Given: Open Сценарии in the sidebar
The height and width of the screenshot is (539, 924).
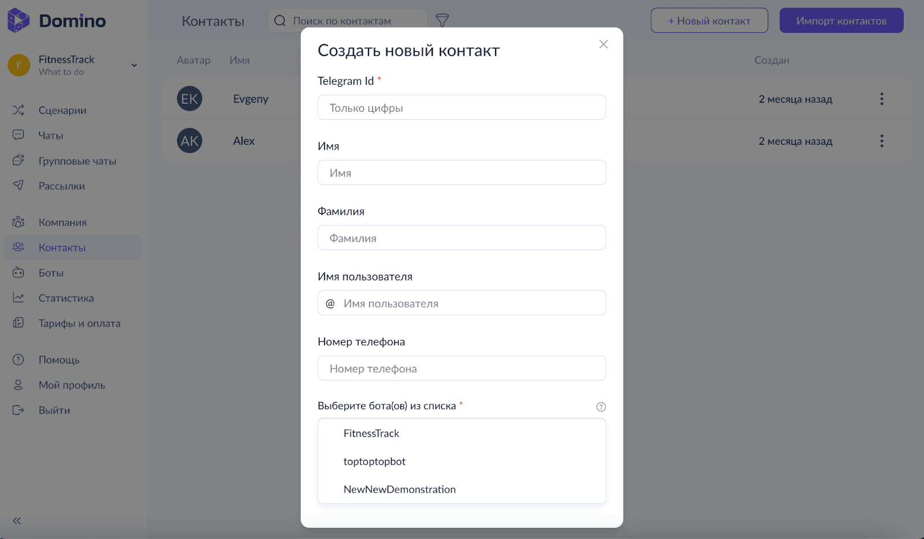Looking at the screenshot, I should [x=62, y=110].
